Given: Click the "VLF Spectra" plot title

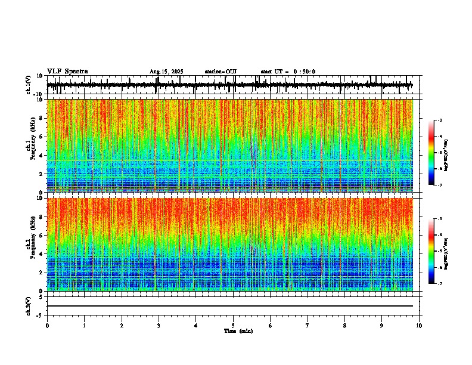Looking at the screenshot, I should 67,72.
